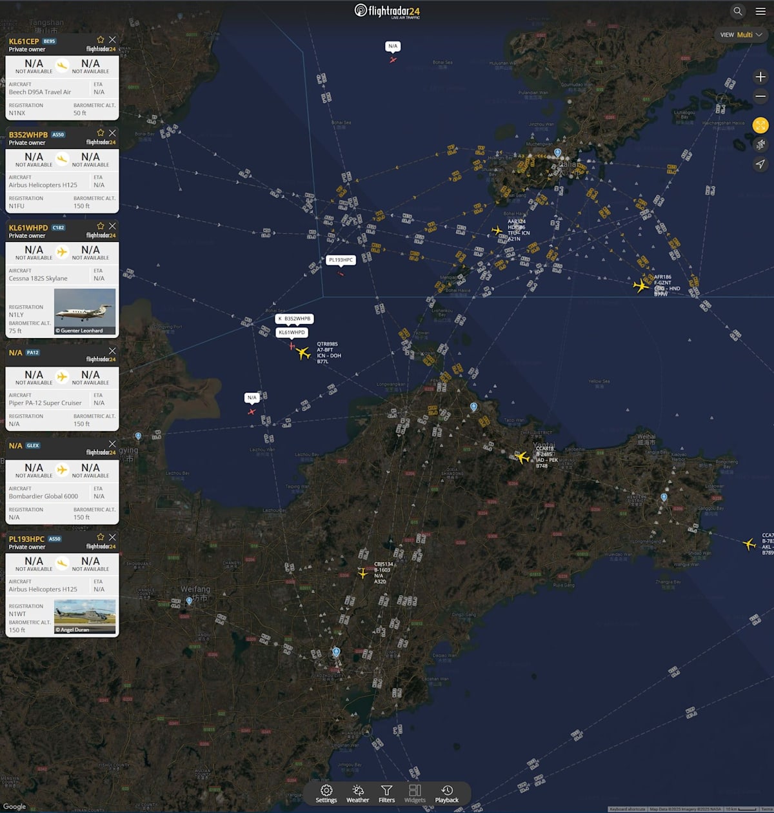774x813 pixels.
Task: Click the airborne plane icon in the KL61WHPD card
Action: [x=62, y=252]
